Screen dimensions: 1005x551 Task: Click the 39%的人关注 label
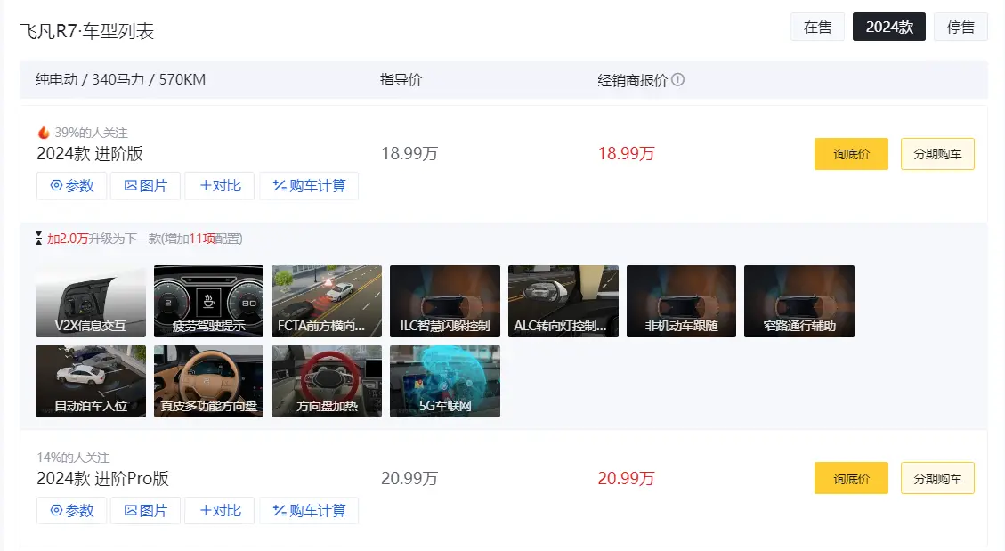point(91,133)
